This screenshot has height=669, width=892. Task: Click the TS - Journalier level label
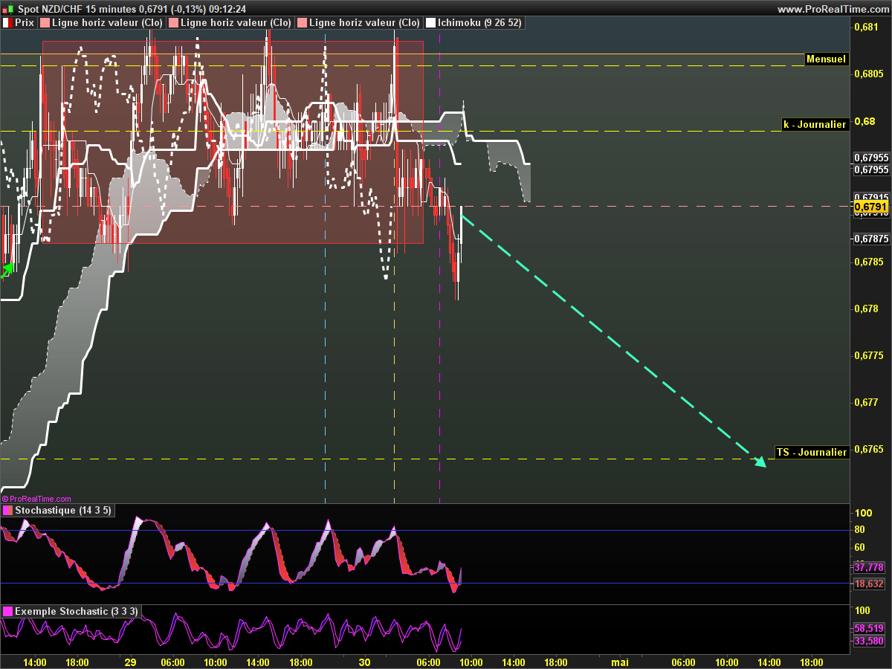coord(811,452)
